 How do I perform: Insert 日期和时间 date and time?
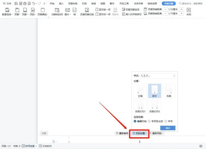pos(57,12)
